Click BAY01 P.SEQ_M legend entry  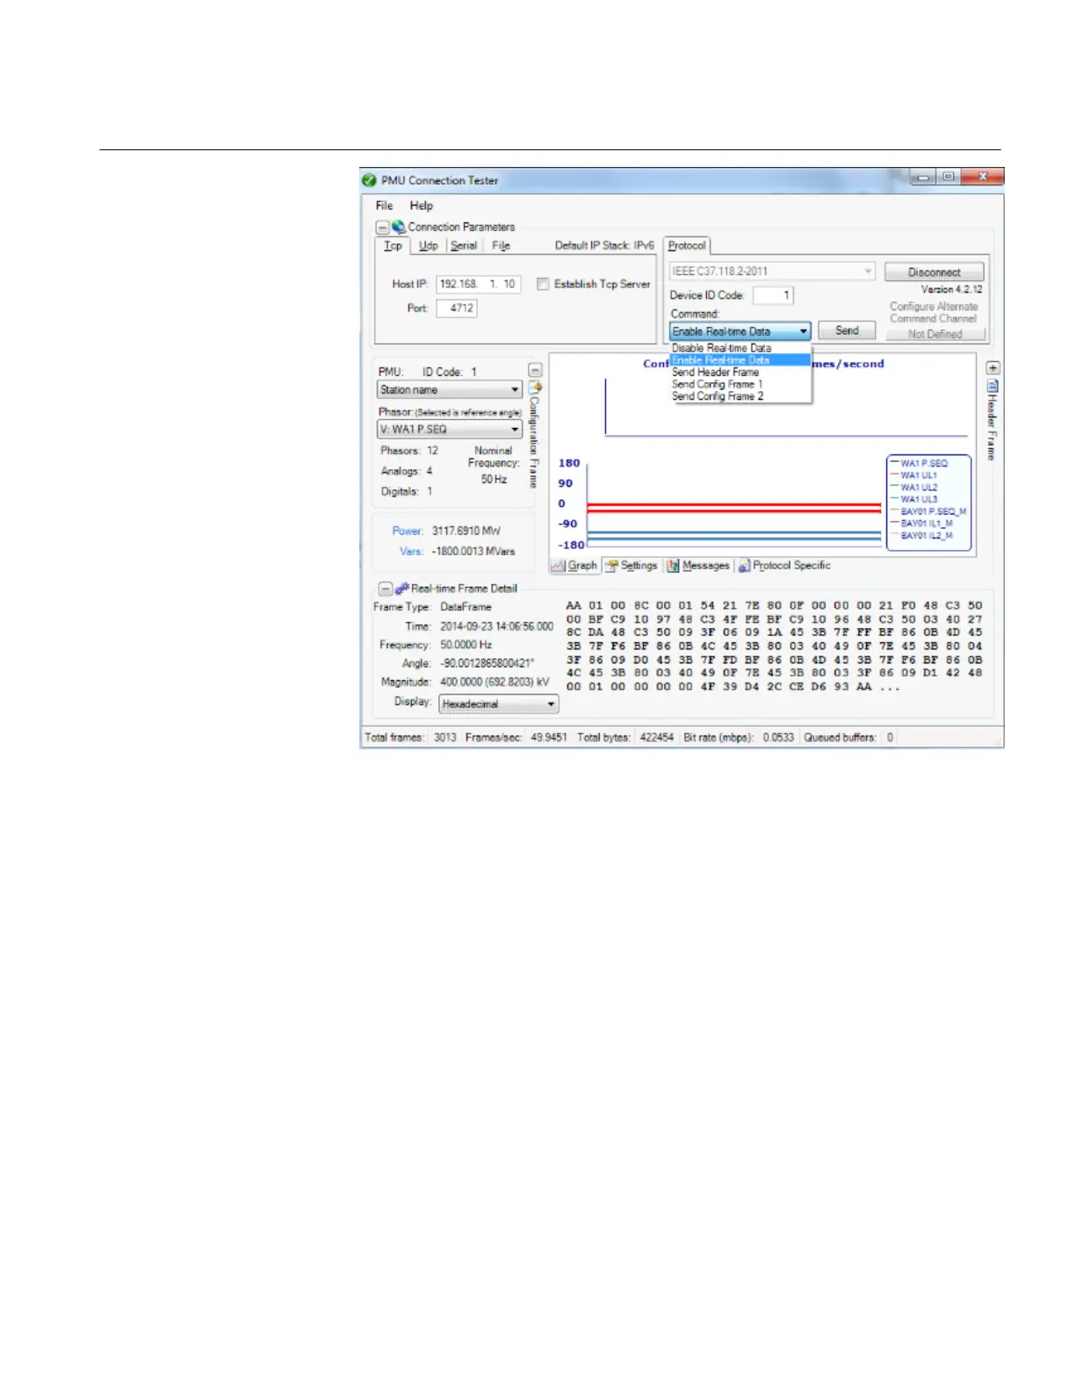[x=928, y=511]
